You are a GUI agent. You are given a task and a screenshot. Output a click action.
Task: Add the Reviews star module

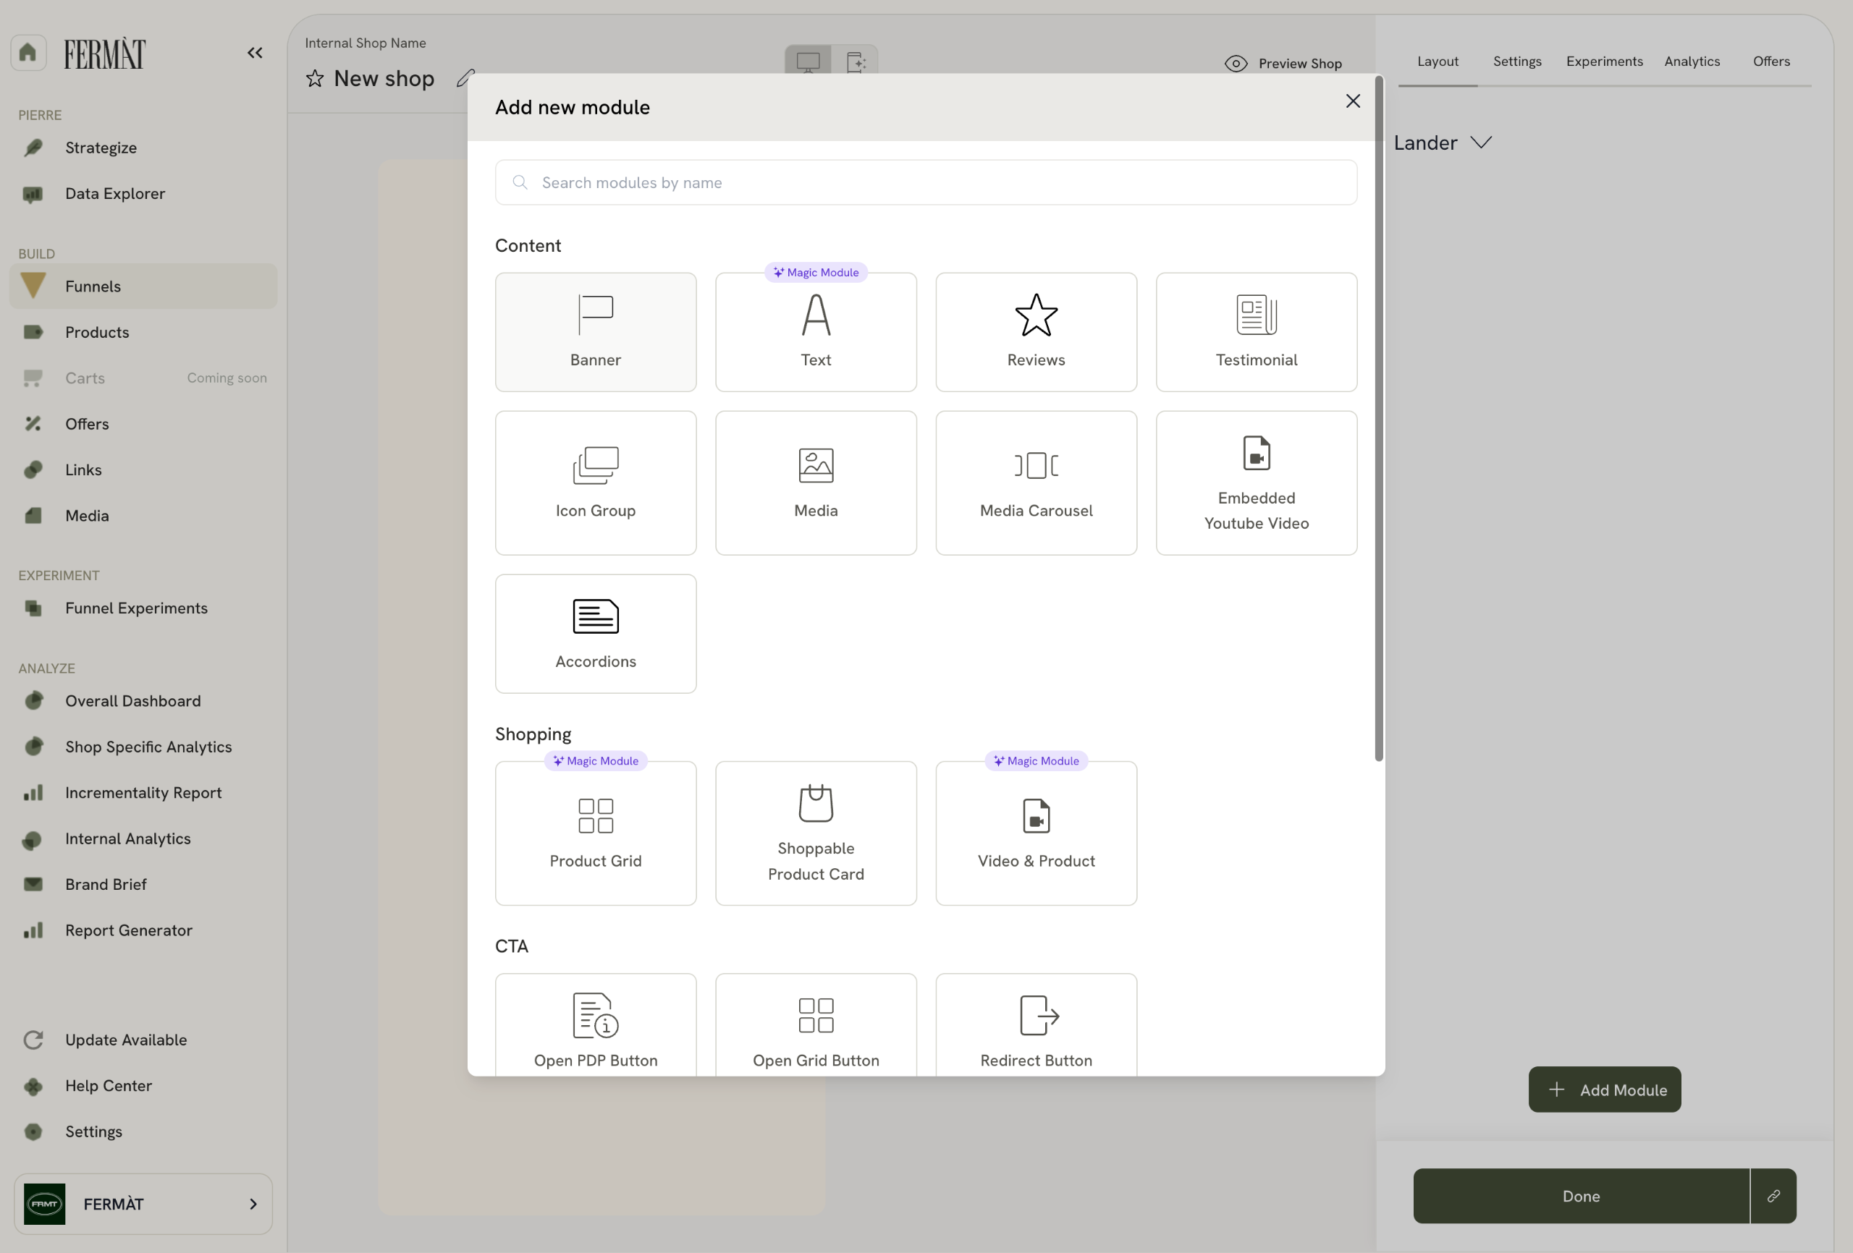pos(1035,331)
